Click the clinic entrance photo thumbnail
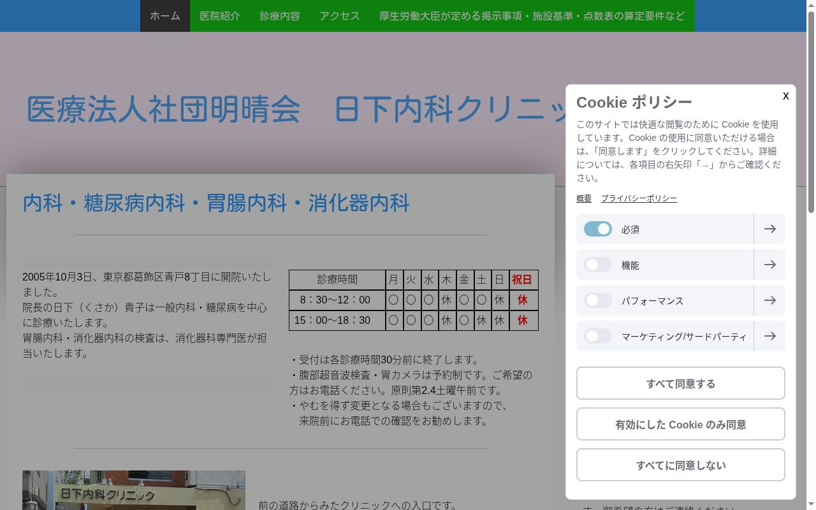The width and height of the screenshot is (816, 510). 134,490
